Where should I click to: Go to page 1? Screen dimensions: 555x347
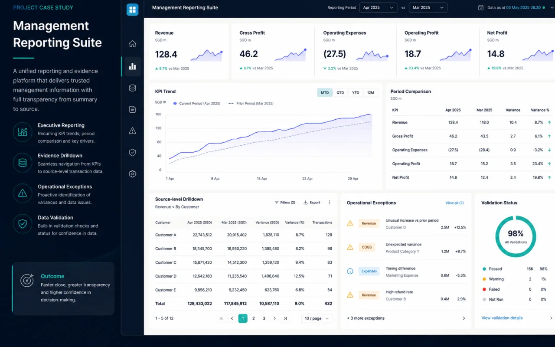coord(243,318)
